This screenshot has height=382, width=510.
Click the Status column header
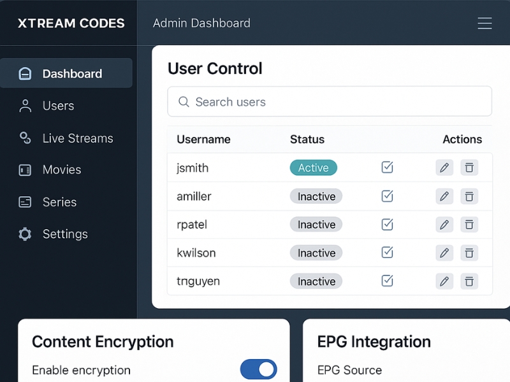307,139
